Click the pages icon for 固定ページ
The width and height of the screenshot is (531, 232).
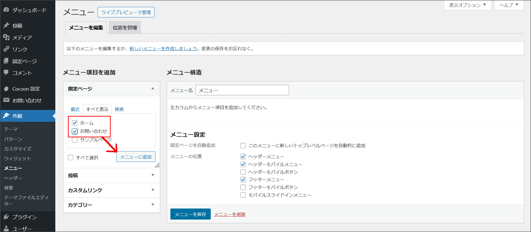(x=6, y=61)
